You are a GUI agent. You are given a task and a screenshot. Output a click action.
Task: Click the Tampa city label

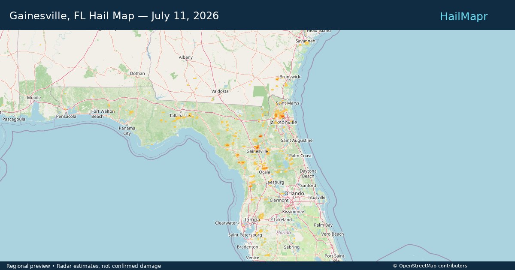[x=252, y=219]
